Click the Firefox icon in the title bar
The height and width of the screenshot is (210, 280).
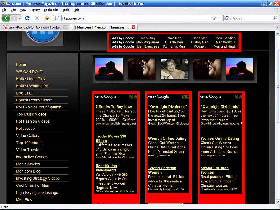[x=3, y=3]
